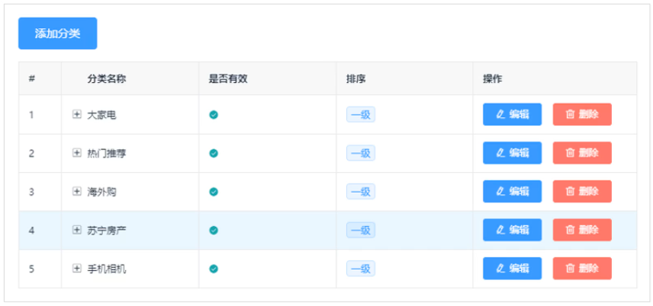Click the valid status icon for 苏宁房产
This screenshot has height=306, width=653.
[x=214, y=230]
